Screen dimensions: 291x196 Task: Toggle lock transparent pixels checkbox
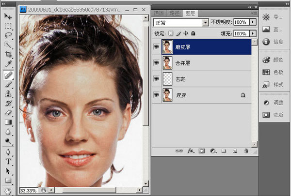tap(170, 33)
